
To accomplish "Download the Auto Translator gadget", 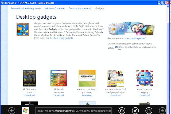I will pyautogui.click(x=145, y=95).
